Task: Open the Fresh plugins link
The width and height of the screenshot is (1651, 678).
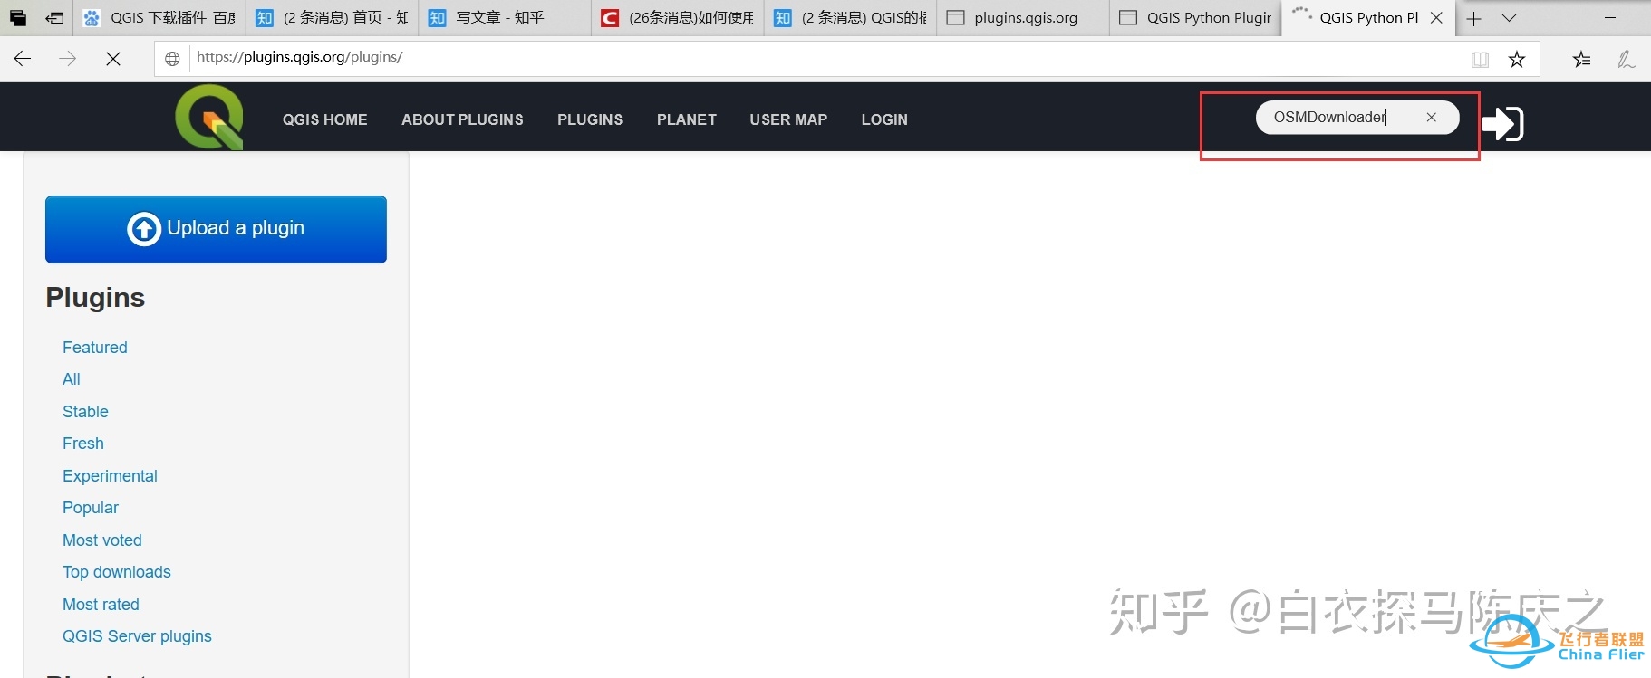Action: [x=83, y=444]
